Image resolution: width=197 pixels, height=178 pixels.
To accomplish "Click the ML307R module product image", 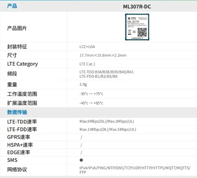I will click(x=137, y=27).
